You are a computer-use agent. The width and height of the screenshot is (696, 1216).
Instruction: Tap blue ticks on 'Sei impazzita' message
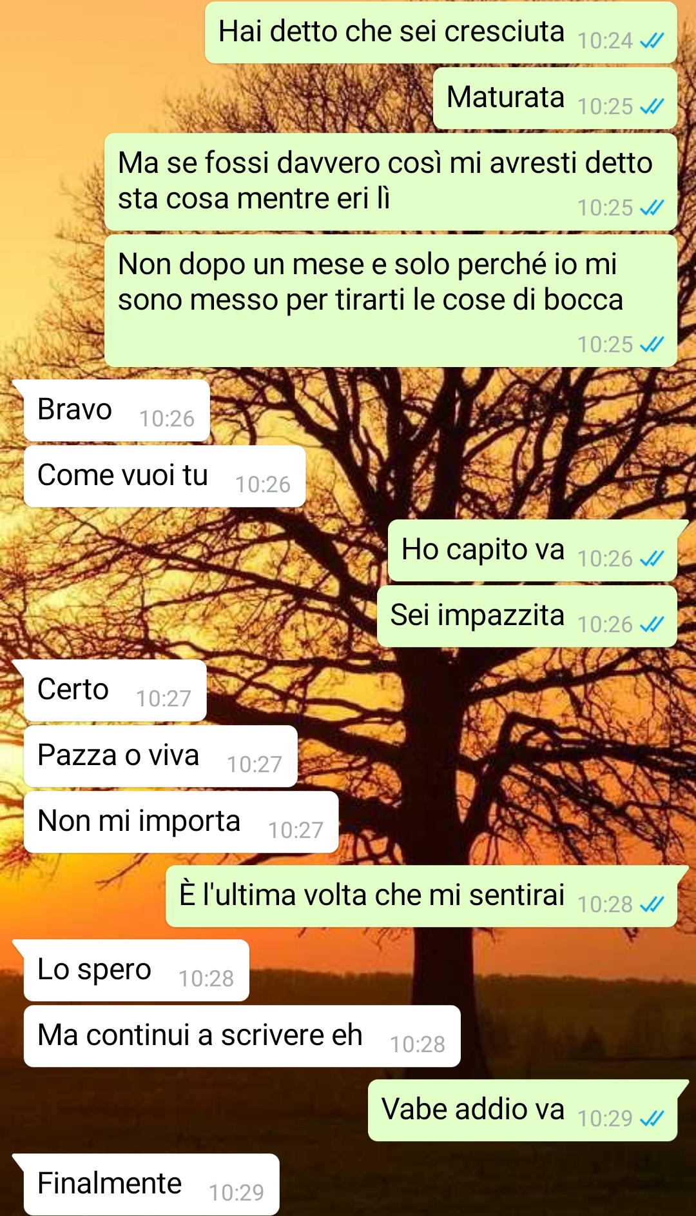tap(652, 624)
